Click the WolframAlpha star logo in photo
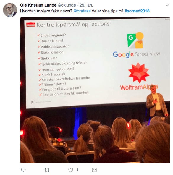This screenshot has width=173, height=175. click(139, 73)
